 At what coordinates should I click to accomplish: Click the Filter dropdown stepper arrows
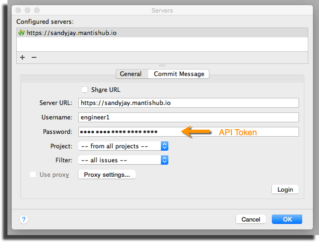click(164, 160)
